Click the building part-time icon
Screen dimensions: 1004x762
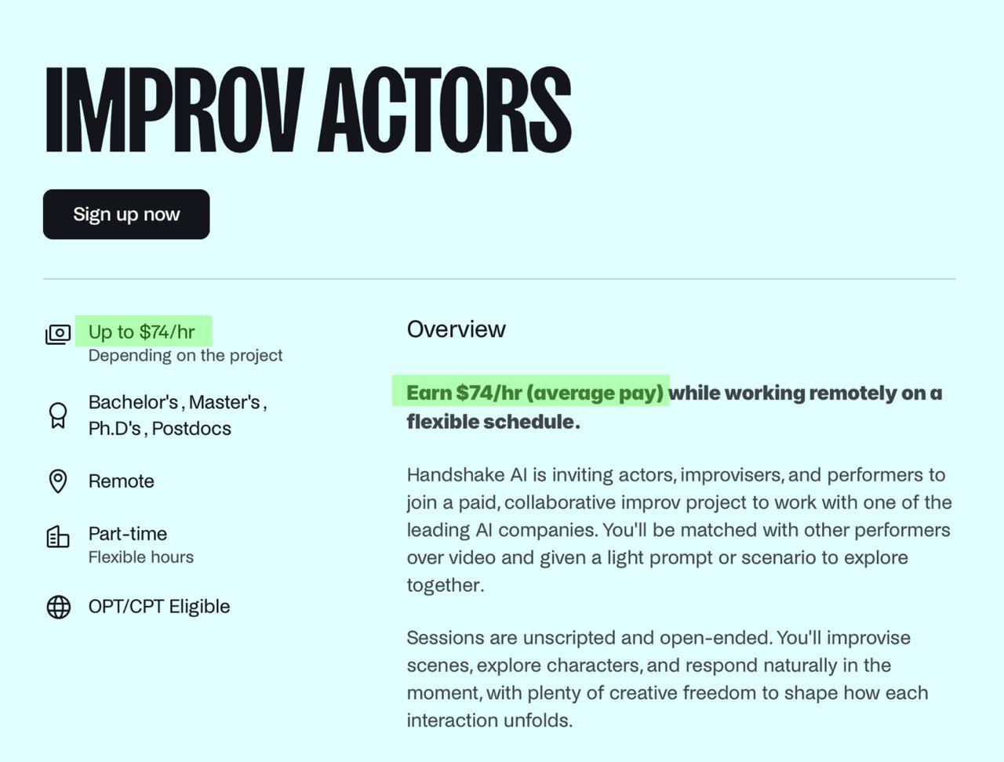coord(58,537)
